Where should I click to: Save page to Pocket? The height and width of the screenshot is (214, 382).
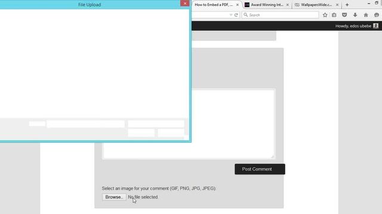pyautogui.click(x=344, y=15)
